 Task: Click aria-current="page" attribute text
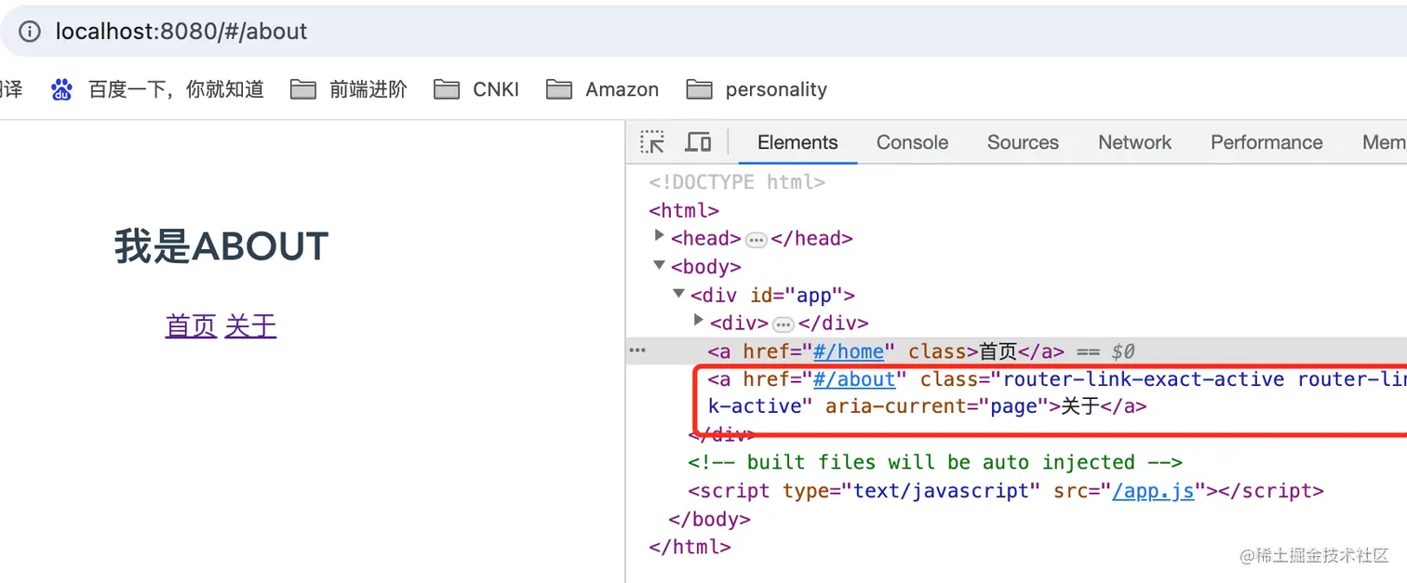937,406
